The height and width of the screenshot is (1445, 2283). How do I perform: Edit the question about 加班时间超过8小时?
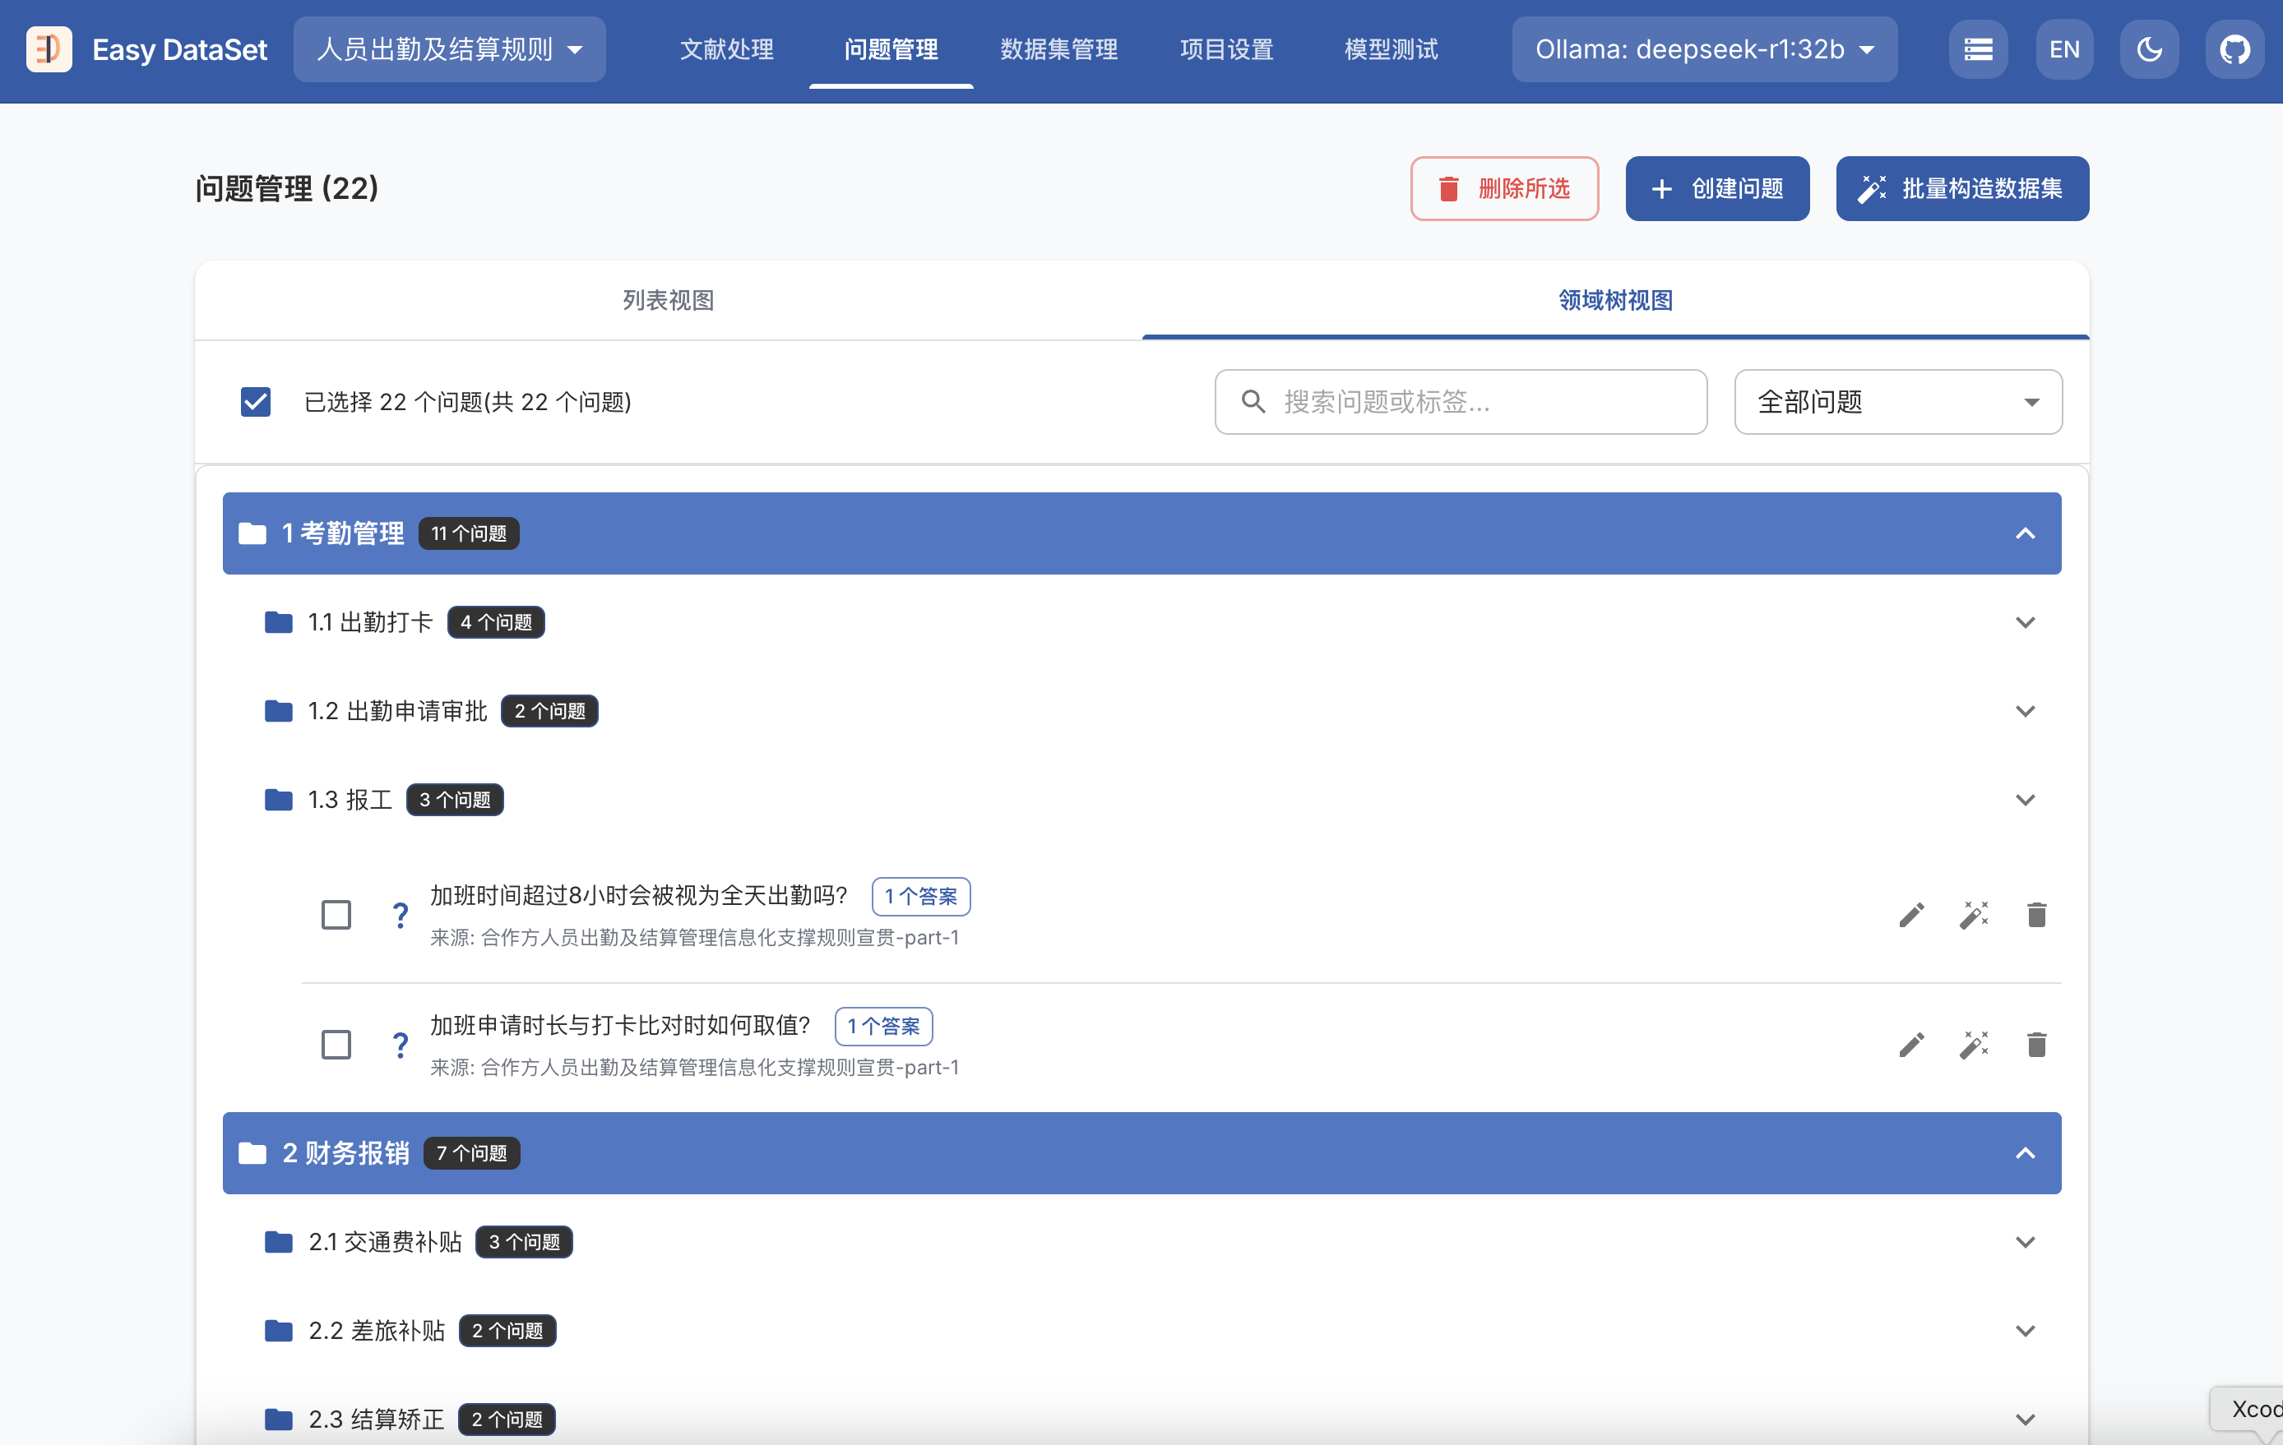click(1911, 914)
